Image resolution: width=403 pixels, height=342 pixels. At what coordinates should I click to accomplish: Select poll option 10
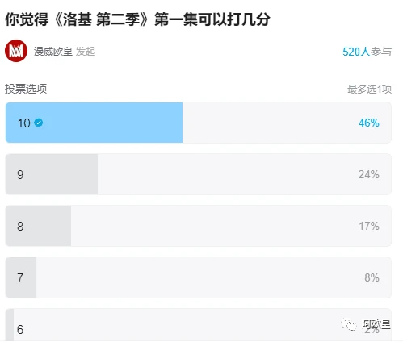199,123
